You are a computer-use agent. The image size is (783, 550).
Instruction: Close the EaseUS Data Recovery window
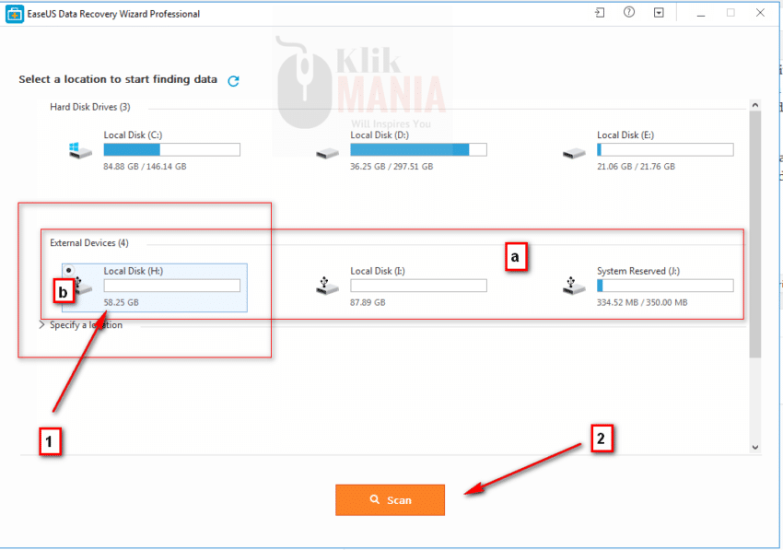pyautogui.click(x=760, y=13)
